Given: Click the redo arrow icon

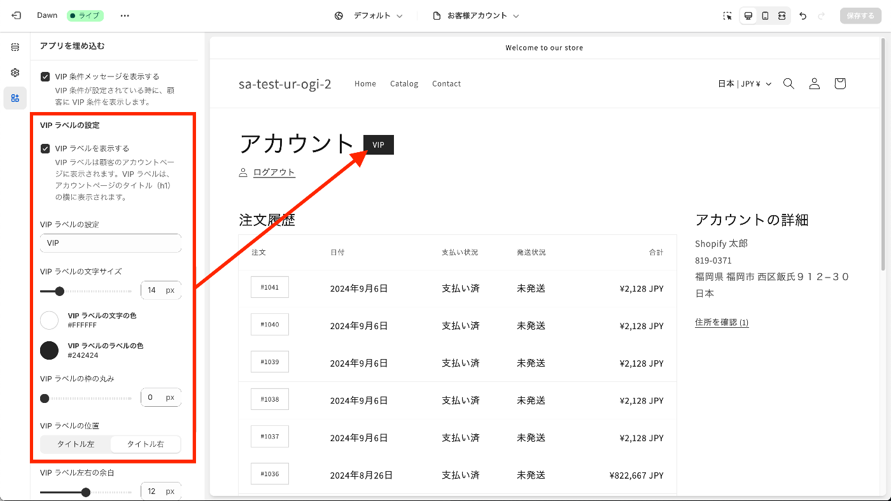Looking at the screenshot, I should point(822,16).
